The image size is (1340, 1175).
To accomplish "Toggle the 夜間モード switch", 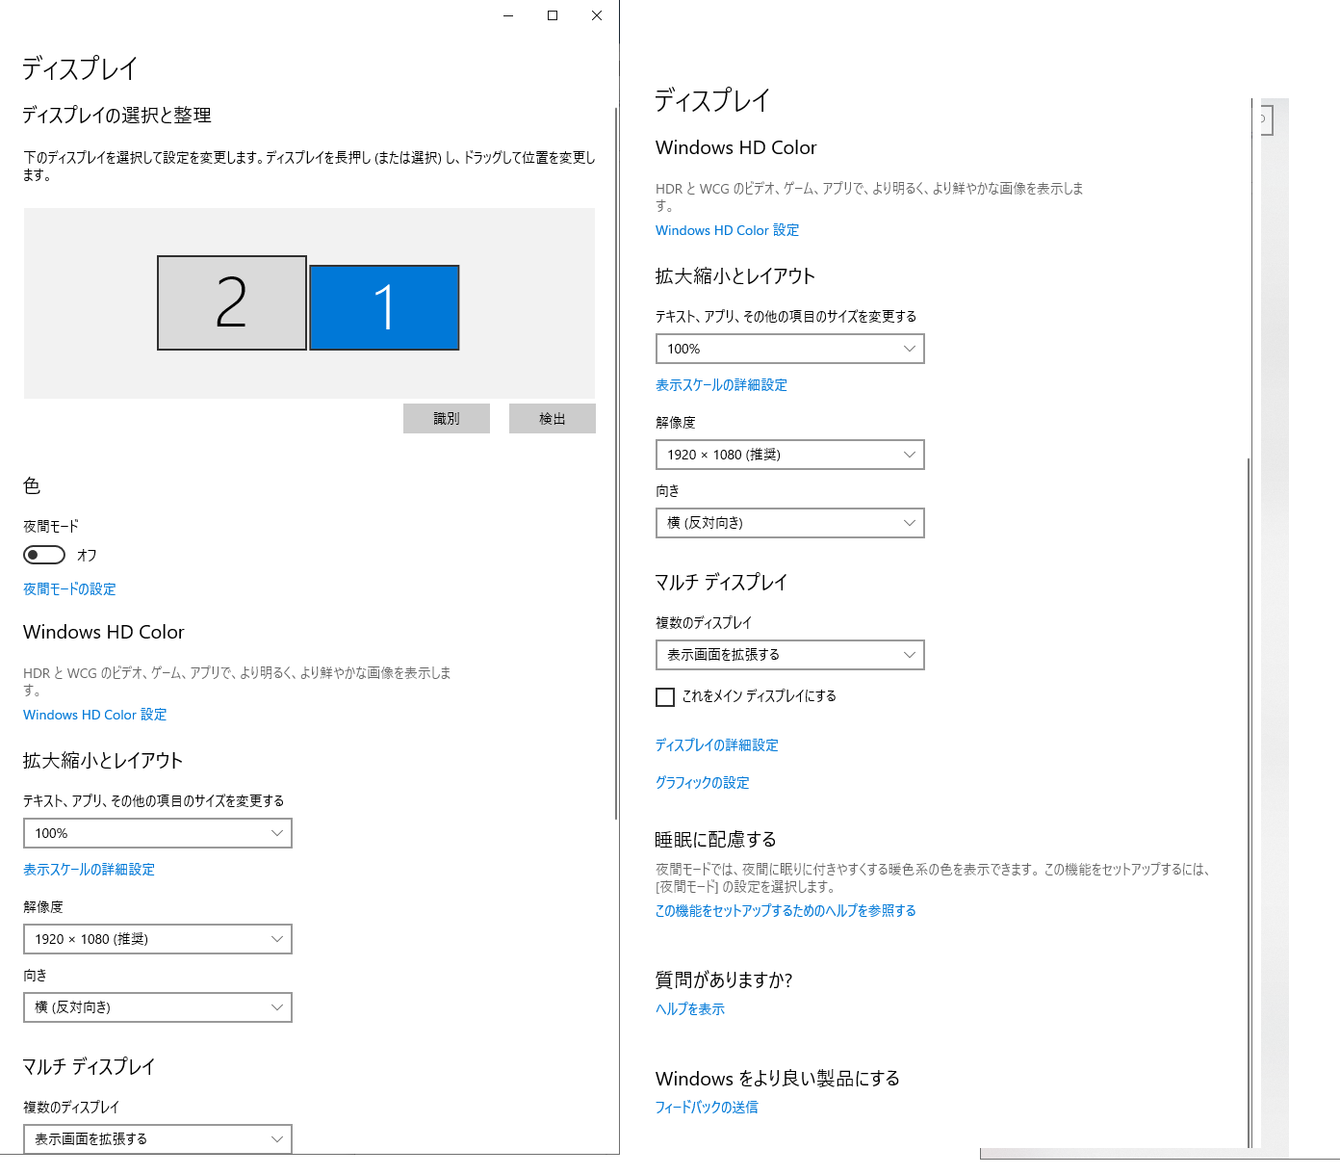I will [44, 555].
